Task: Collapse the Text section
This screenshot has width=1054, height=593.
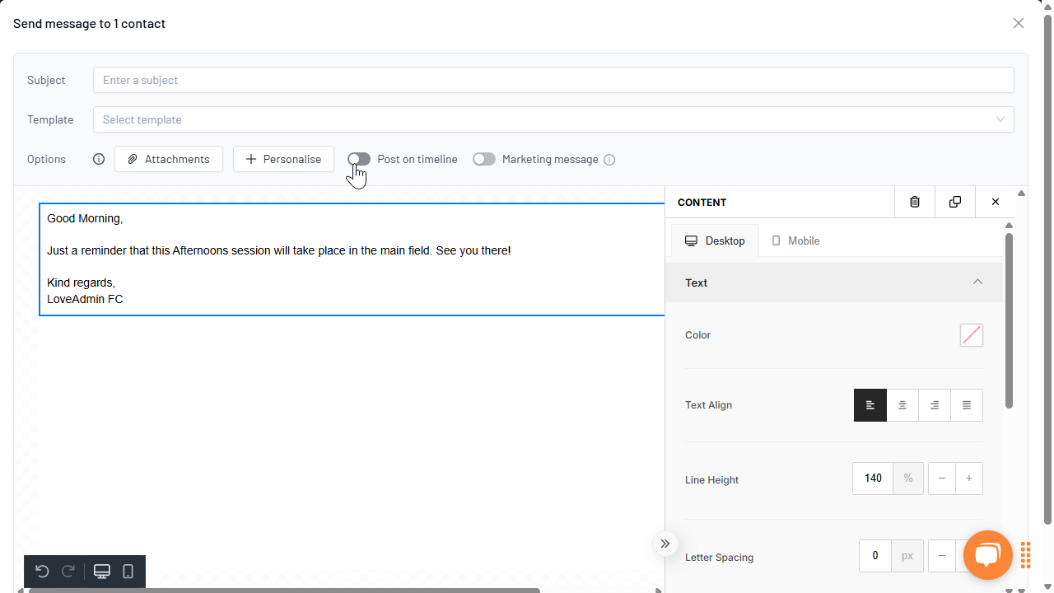Action: pyautogui.click(x=977, y=282)
